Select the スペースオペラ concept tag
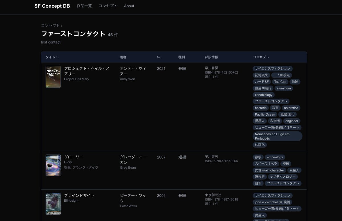342x221 pixels. click(266, 164)
